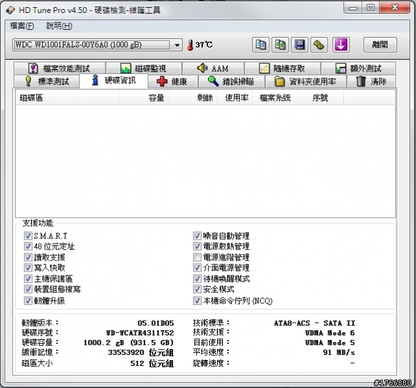Toggle the S.M.A.R.T checkbox
This screenshot has width=416, height=388.
[28, 236]
